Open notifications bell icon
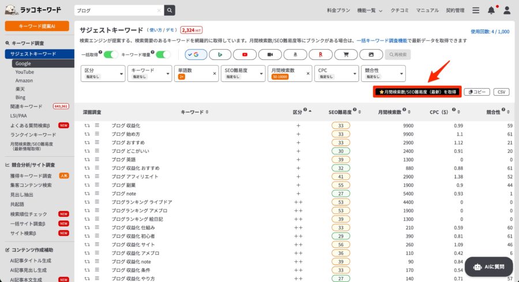Image resolution: width=519 pixels, height=282 pixels. pos(491,10)
